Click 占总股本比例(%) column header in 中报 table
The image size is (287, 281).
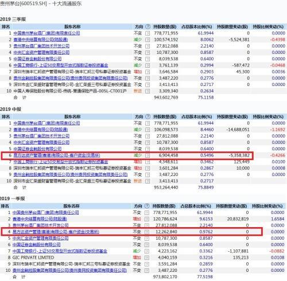196,116
